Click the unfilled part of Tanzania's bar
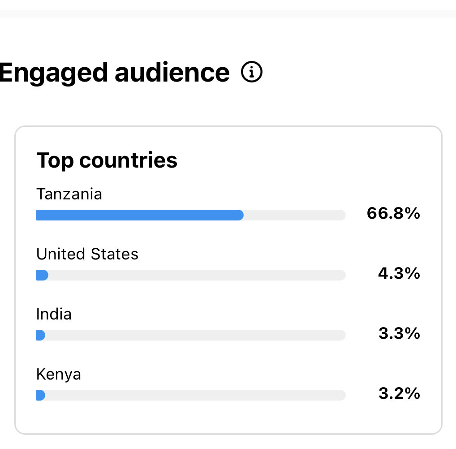Screen dimensions: 456x449 [x=295, y=215]
